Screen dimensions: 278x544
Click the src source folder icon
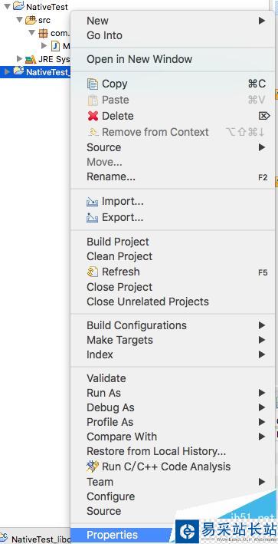31,20
